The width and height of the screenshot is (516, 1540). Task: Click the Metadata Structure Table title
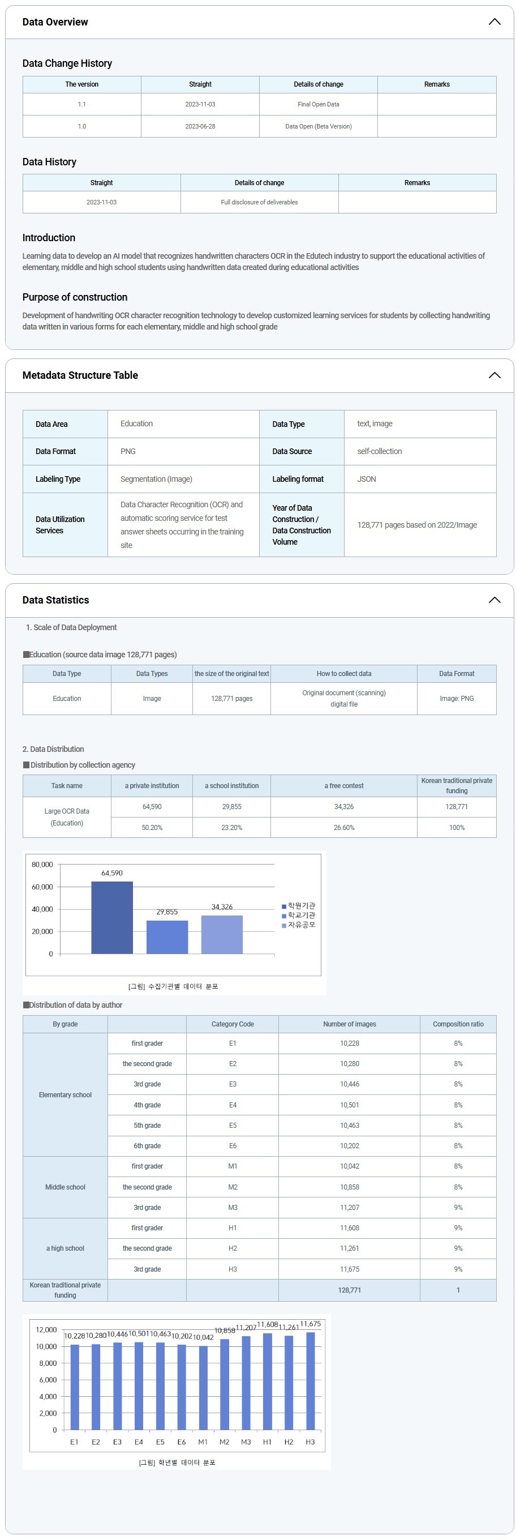click(x=80, y=375)
